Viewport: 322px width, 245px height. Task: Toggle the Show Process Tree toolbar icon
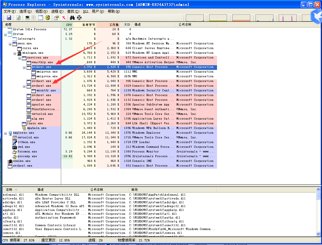34,18
